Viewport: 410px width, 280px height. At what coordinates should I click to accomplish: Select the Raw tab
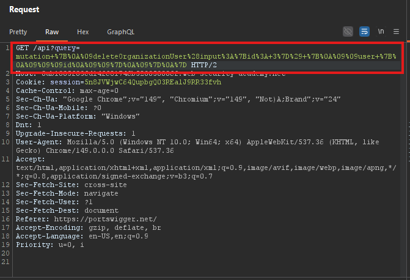coord(52,32)
